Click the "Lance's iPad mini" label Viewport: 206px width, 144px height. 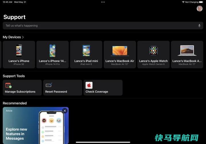click(x=86, y=61)
